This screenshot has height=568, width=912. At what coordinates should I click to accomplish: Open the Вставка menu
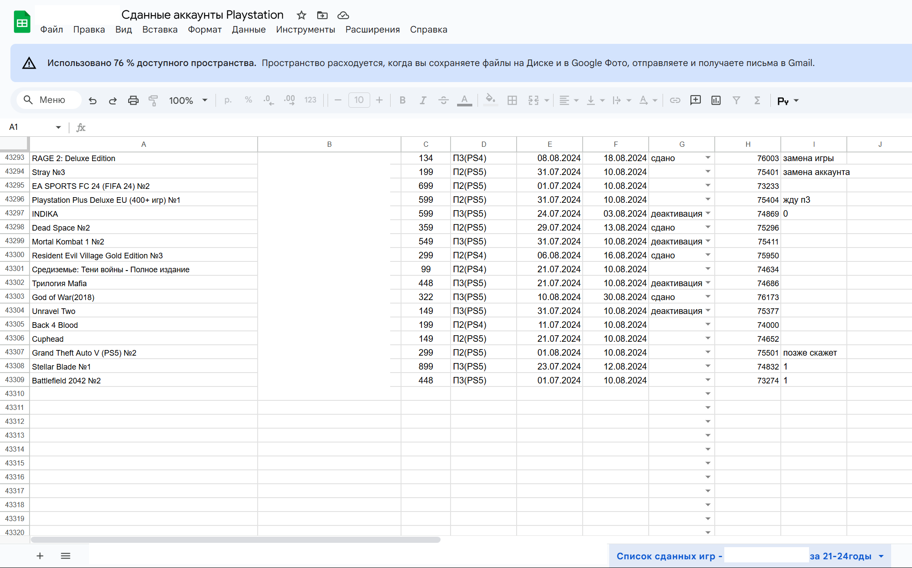160,30
